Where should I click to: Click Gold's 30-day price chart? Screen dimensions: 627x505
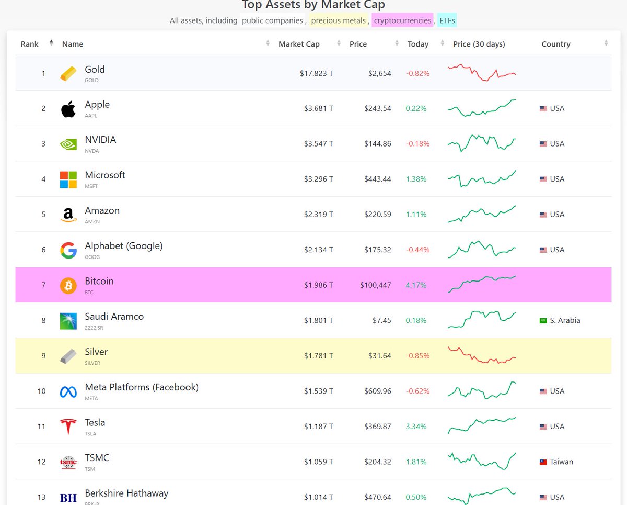tap(482, 73)
